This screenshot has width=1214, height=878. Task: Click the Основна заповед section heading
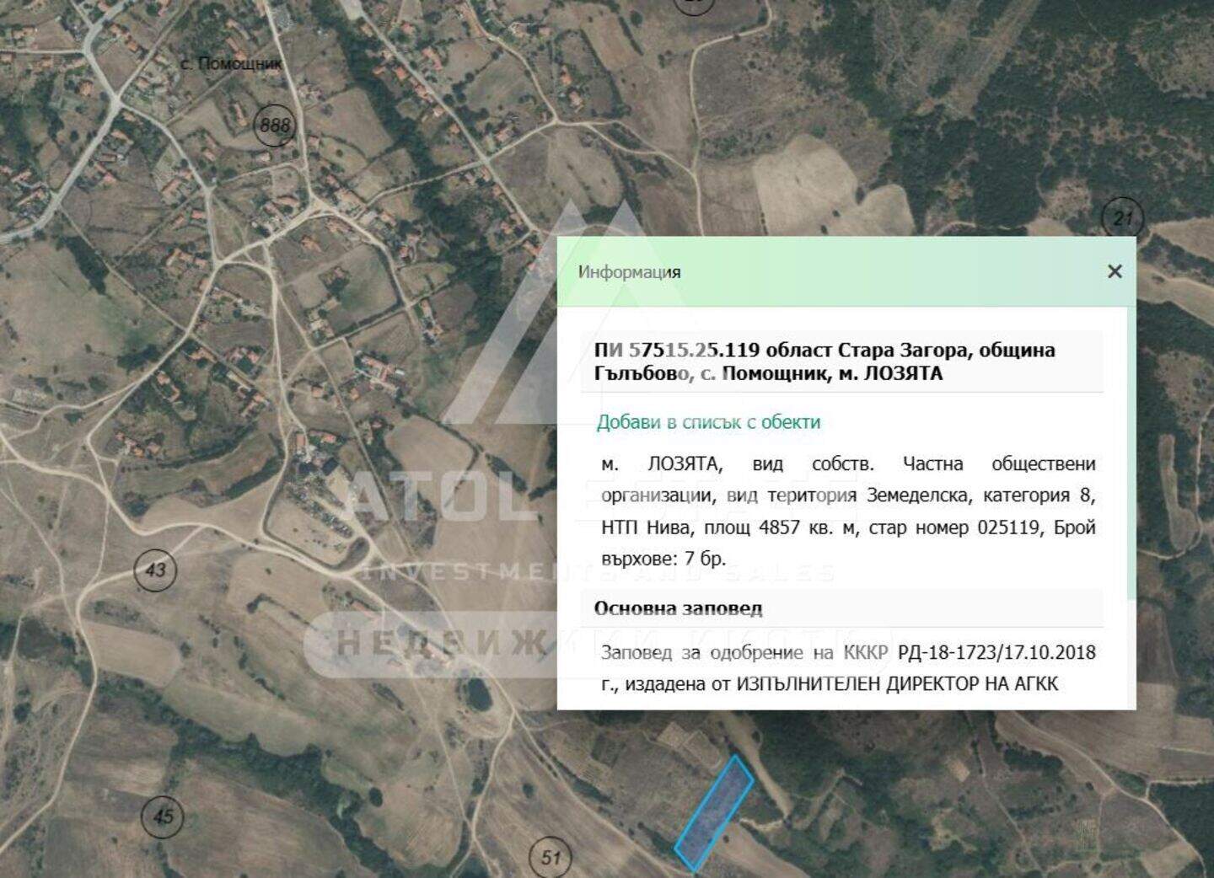[x=678, y=608]
